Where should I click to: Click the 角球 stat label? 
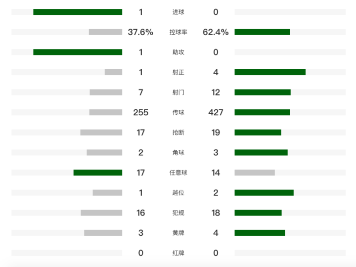[178, 153]
